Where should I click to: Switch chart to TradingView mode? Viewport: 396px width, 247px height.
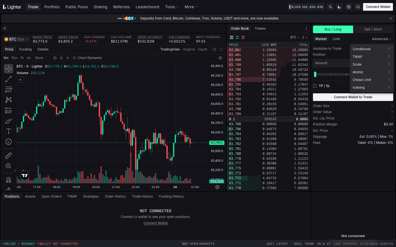170,49
